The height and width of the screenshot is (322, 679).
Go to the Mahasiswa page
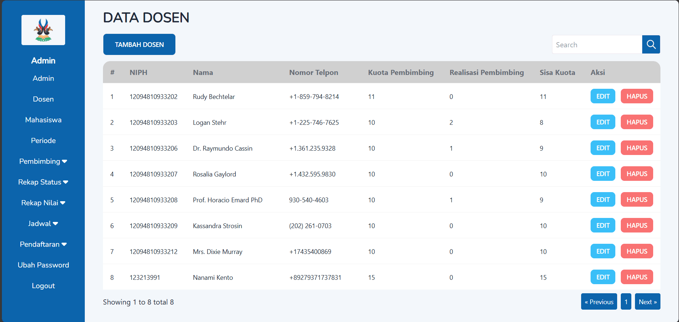point(43,120)
